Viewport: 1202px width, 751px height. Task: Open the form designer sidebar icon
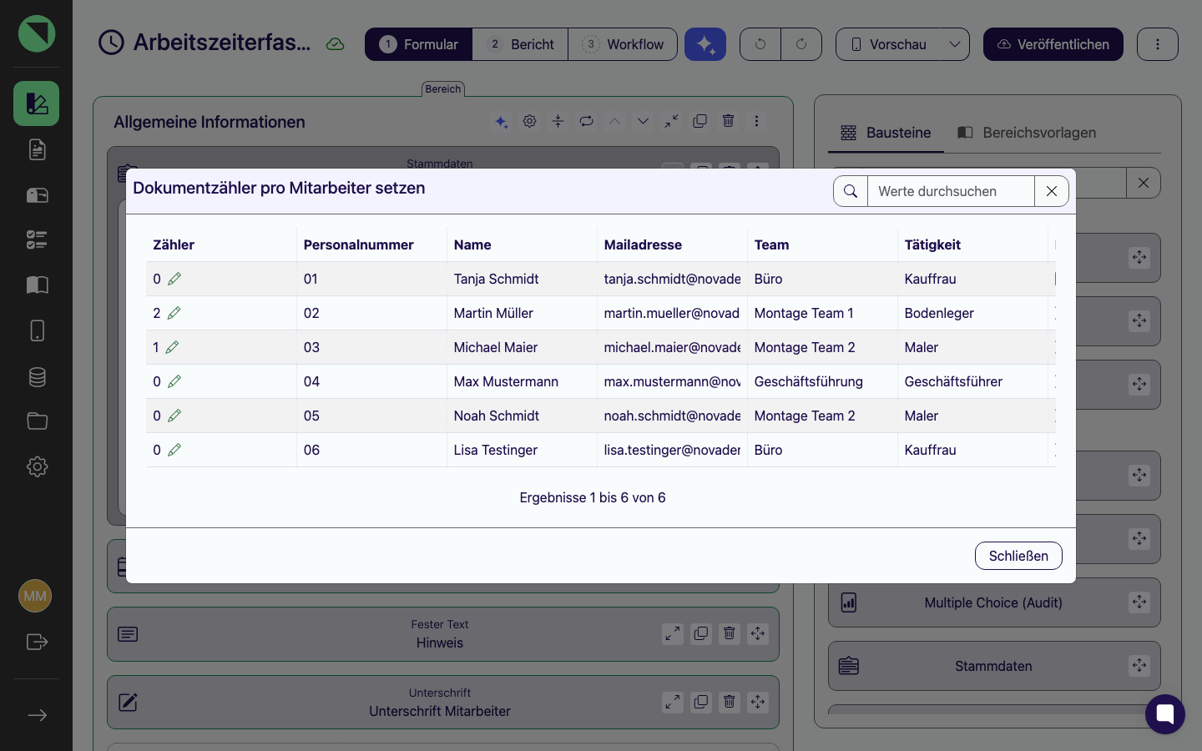(37, 103)
